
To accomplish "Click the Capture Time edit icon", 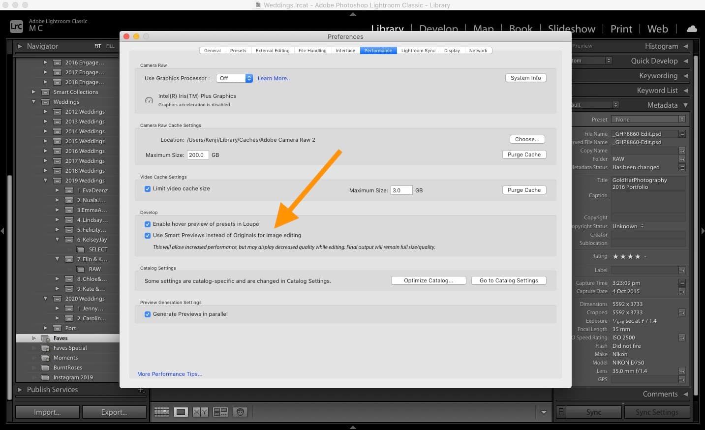I will [x=682, y=283].
